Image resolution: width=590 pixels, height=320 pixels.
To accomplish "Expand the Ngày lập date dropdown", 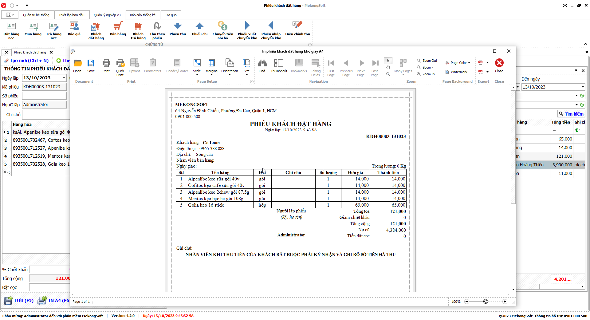I will [64, 78].
